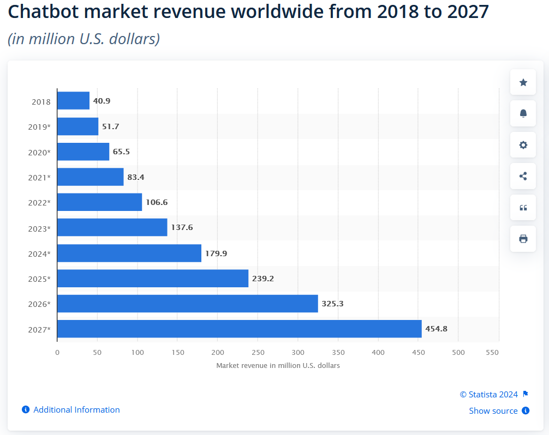Click the value label 106.6
This screenshot has height=435, width=549.
point(157,202)
